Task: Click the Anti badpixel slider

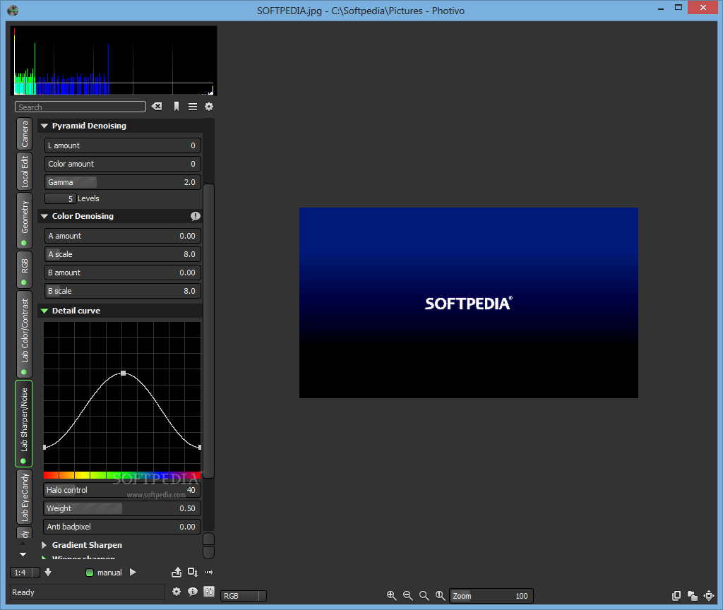Action: coord(122,527)
